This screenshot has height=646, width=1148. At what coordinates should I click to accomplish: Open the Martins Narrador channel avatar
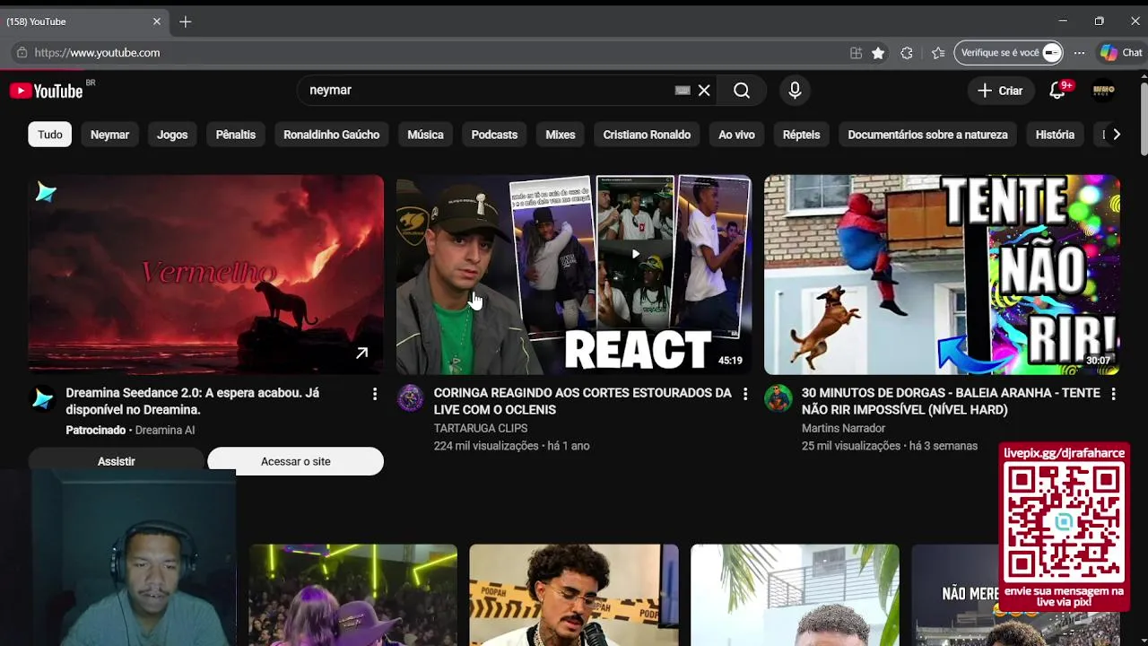pyautogui.click(x=778, y=398)
